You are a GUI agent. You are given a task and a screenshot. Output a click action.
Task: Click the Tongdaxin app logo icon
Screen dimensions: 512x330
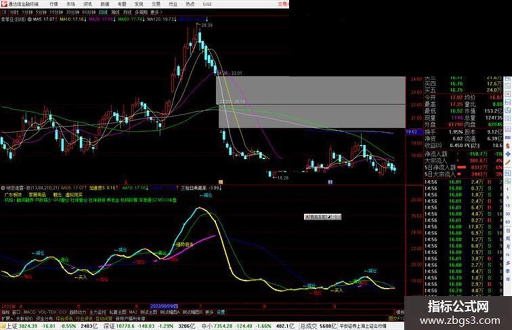(x=4, y=4)
